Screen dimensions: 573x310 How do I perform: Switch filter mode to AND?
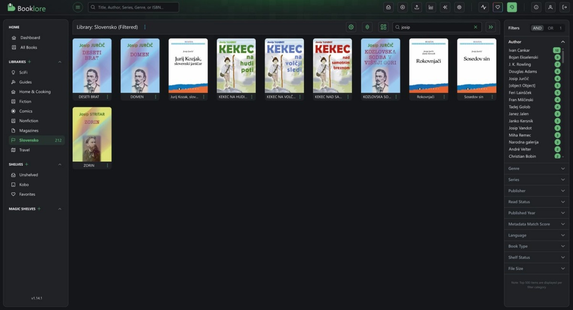tap(538, 28)
